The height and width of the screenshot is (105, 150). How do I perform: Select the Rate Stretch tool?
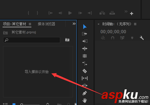tap(85, 63)
